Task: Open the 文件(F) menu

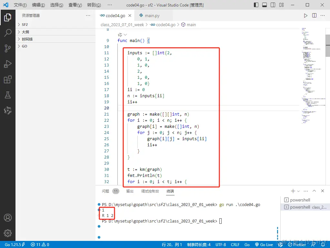Action: (x=20, y=5)
